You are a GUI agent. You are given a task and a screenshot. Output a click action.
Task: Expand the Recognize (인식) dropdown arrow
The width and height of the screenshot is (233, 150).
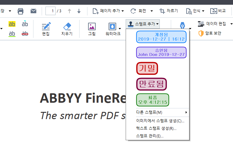(x=203, y=11)
